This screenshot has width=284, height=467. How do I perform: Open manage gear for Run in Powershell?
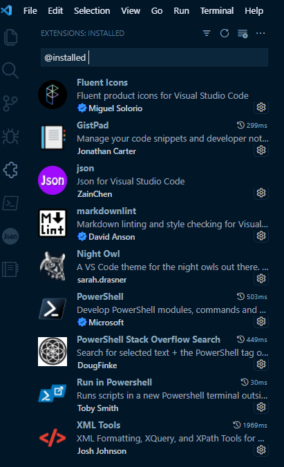[261, 407]
